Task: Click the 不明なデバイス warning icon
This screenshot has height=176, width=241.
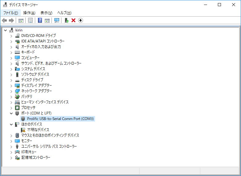Action: (x=23, y=130)
